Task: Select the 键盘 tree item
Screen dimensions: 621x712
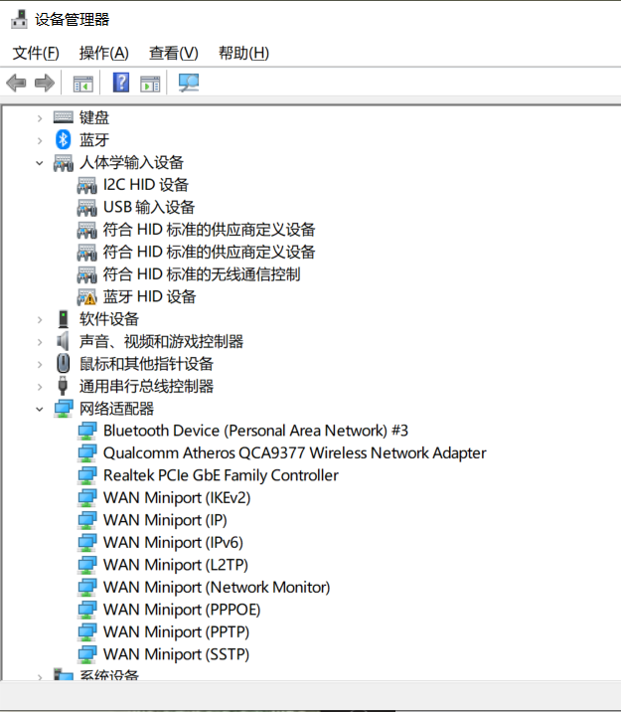Action: tap(94, 117)
